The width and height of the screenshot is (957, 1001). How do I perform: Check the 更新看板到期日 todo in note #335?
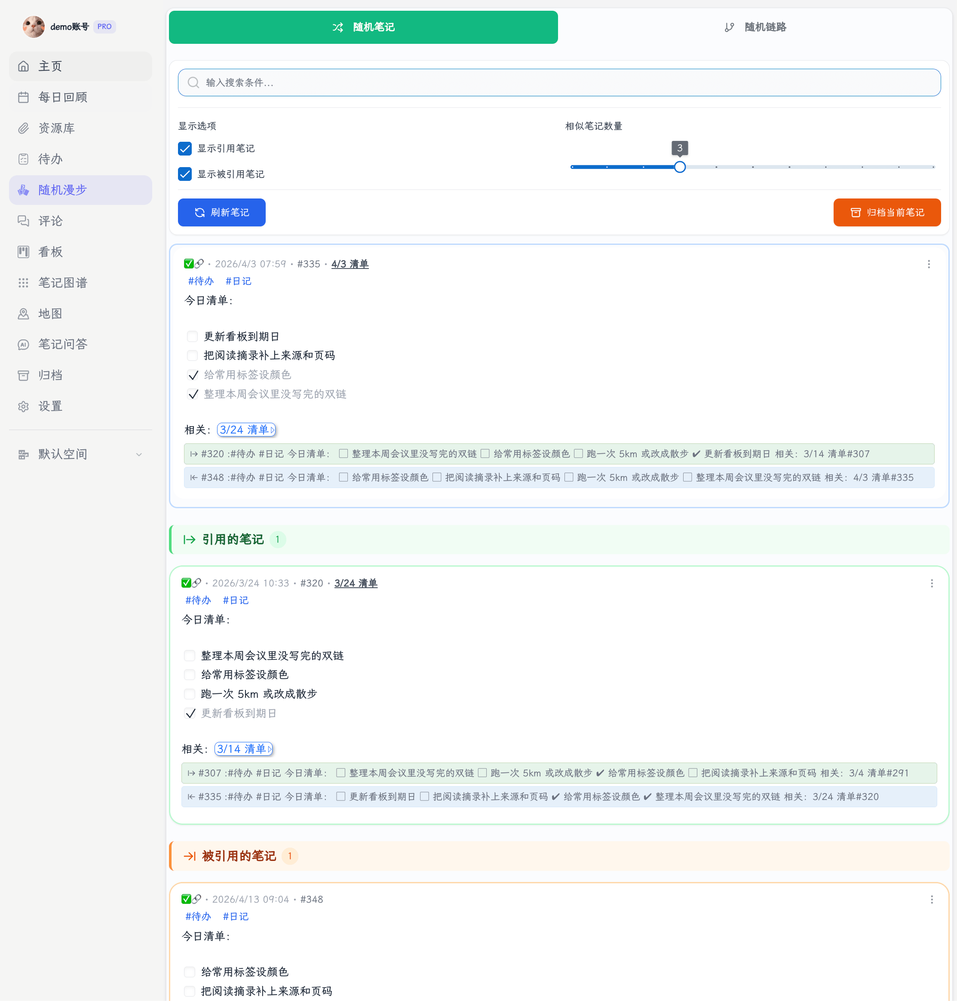tap(192, 336)
